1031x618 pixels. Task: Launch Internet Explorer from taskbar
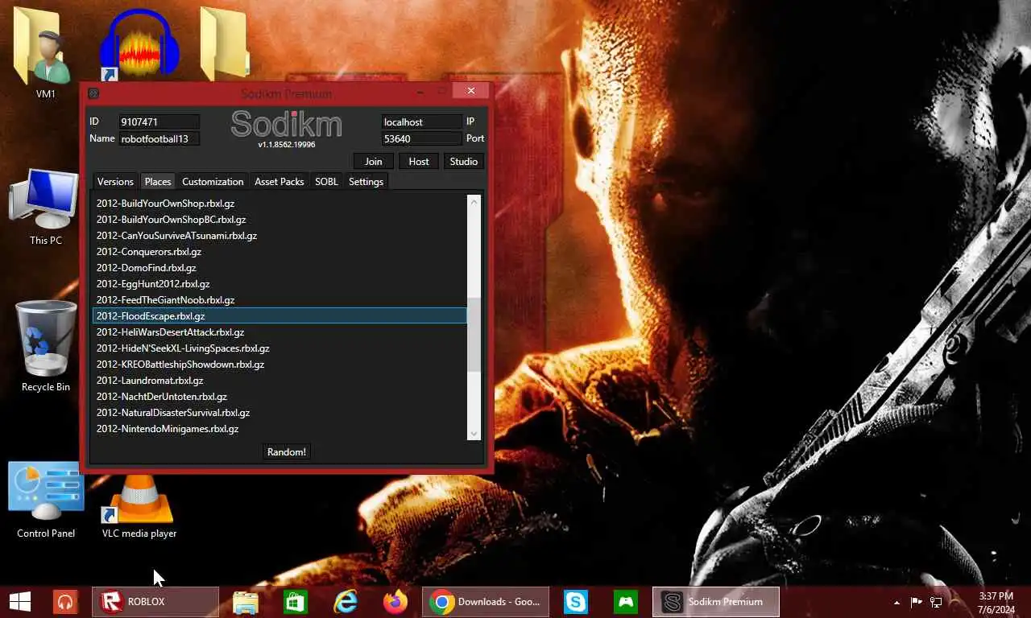(346, 601)
